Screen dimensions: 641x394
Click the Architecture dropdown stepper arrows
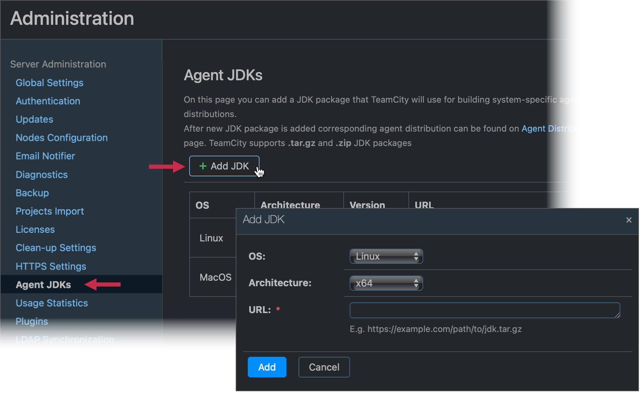point(416,283)
